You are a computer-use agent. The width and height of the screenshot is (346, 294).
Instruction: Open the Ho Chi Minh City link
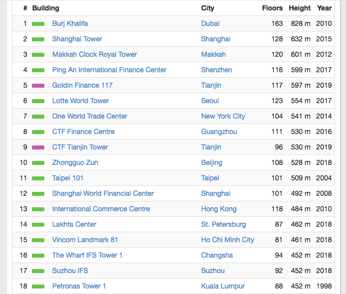point(227,240)
